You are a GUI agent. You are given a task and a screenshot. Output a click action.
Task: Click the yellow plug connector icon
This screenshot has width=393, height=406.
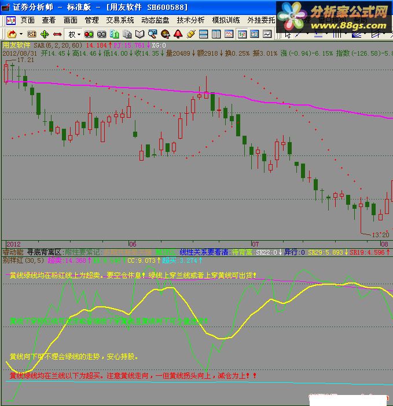click(x=190, y=34)
